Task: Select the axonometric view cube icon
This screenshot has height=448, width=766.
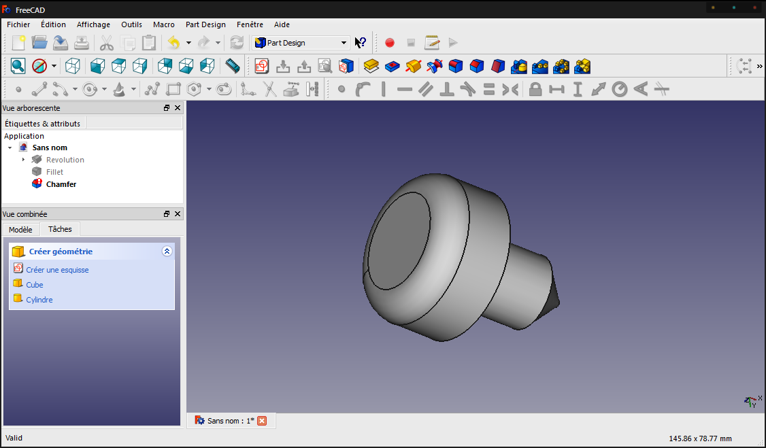Action: [72, 66]
